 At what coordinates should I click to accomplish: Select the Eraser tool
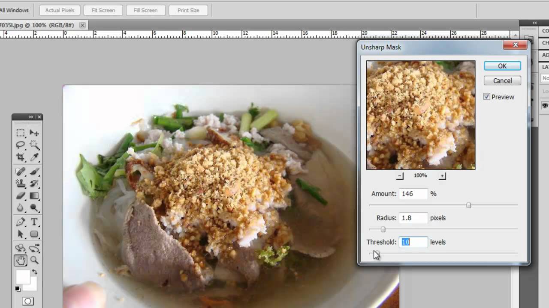20,195
